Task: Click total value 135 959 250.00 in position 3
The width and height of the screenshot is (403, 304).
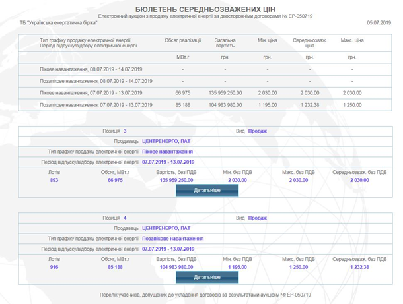Action: [x=176, y=180]
